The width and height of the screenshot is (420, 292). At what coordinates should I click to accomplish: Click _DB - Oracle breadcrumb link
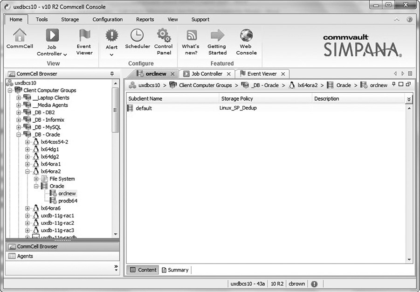click(265, 85)
